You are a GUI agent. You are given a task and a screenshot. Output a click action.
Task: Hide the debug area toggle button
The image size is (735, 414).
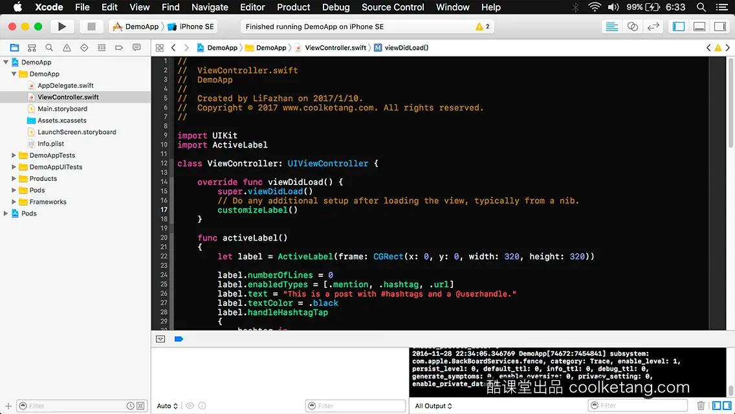pos(160,339)
